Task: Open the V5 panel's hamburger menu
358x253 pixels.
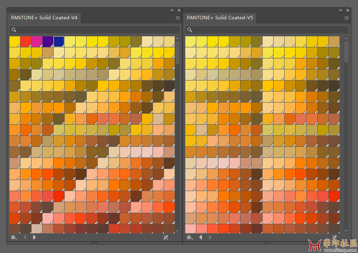Action: point(346,18)
